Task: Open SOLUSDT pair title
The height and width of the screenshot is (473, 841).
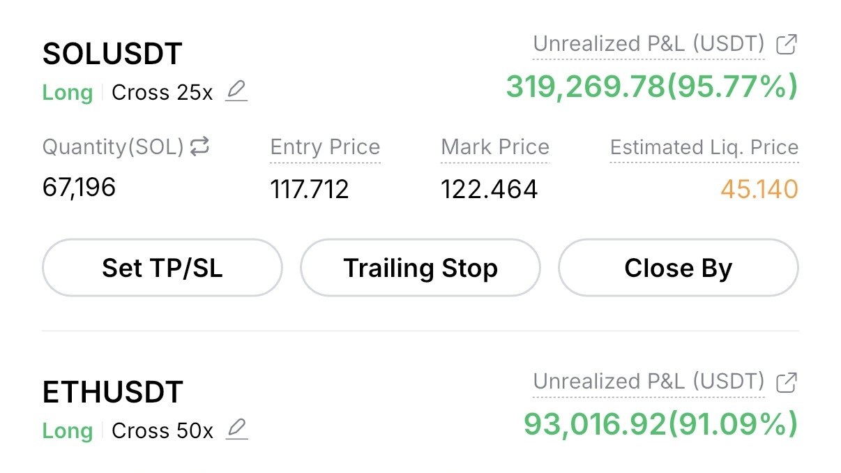Action: point(112,54)
